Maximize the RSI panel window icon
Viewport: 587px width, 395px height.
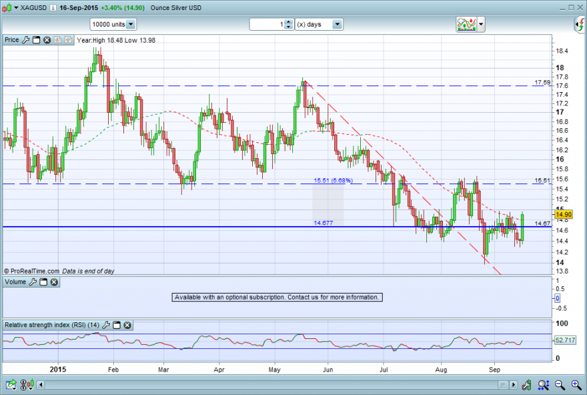(117, 325)
